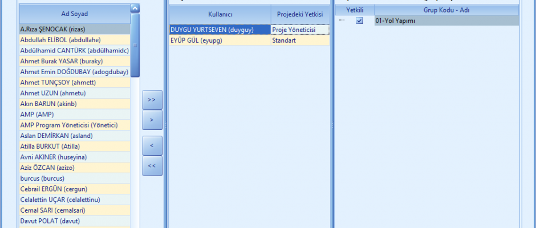The image size is (536, 228).
Task: Click Grup Kodu - Adı column header
Action: click(446, 10)
